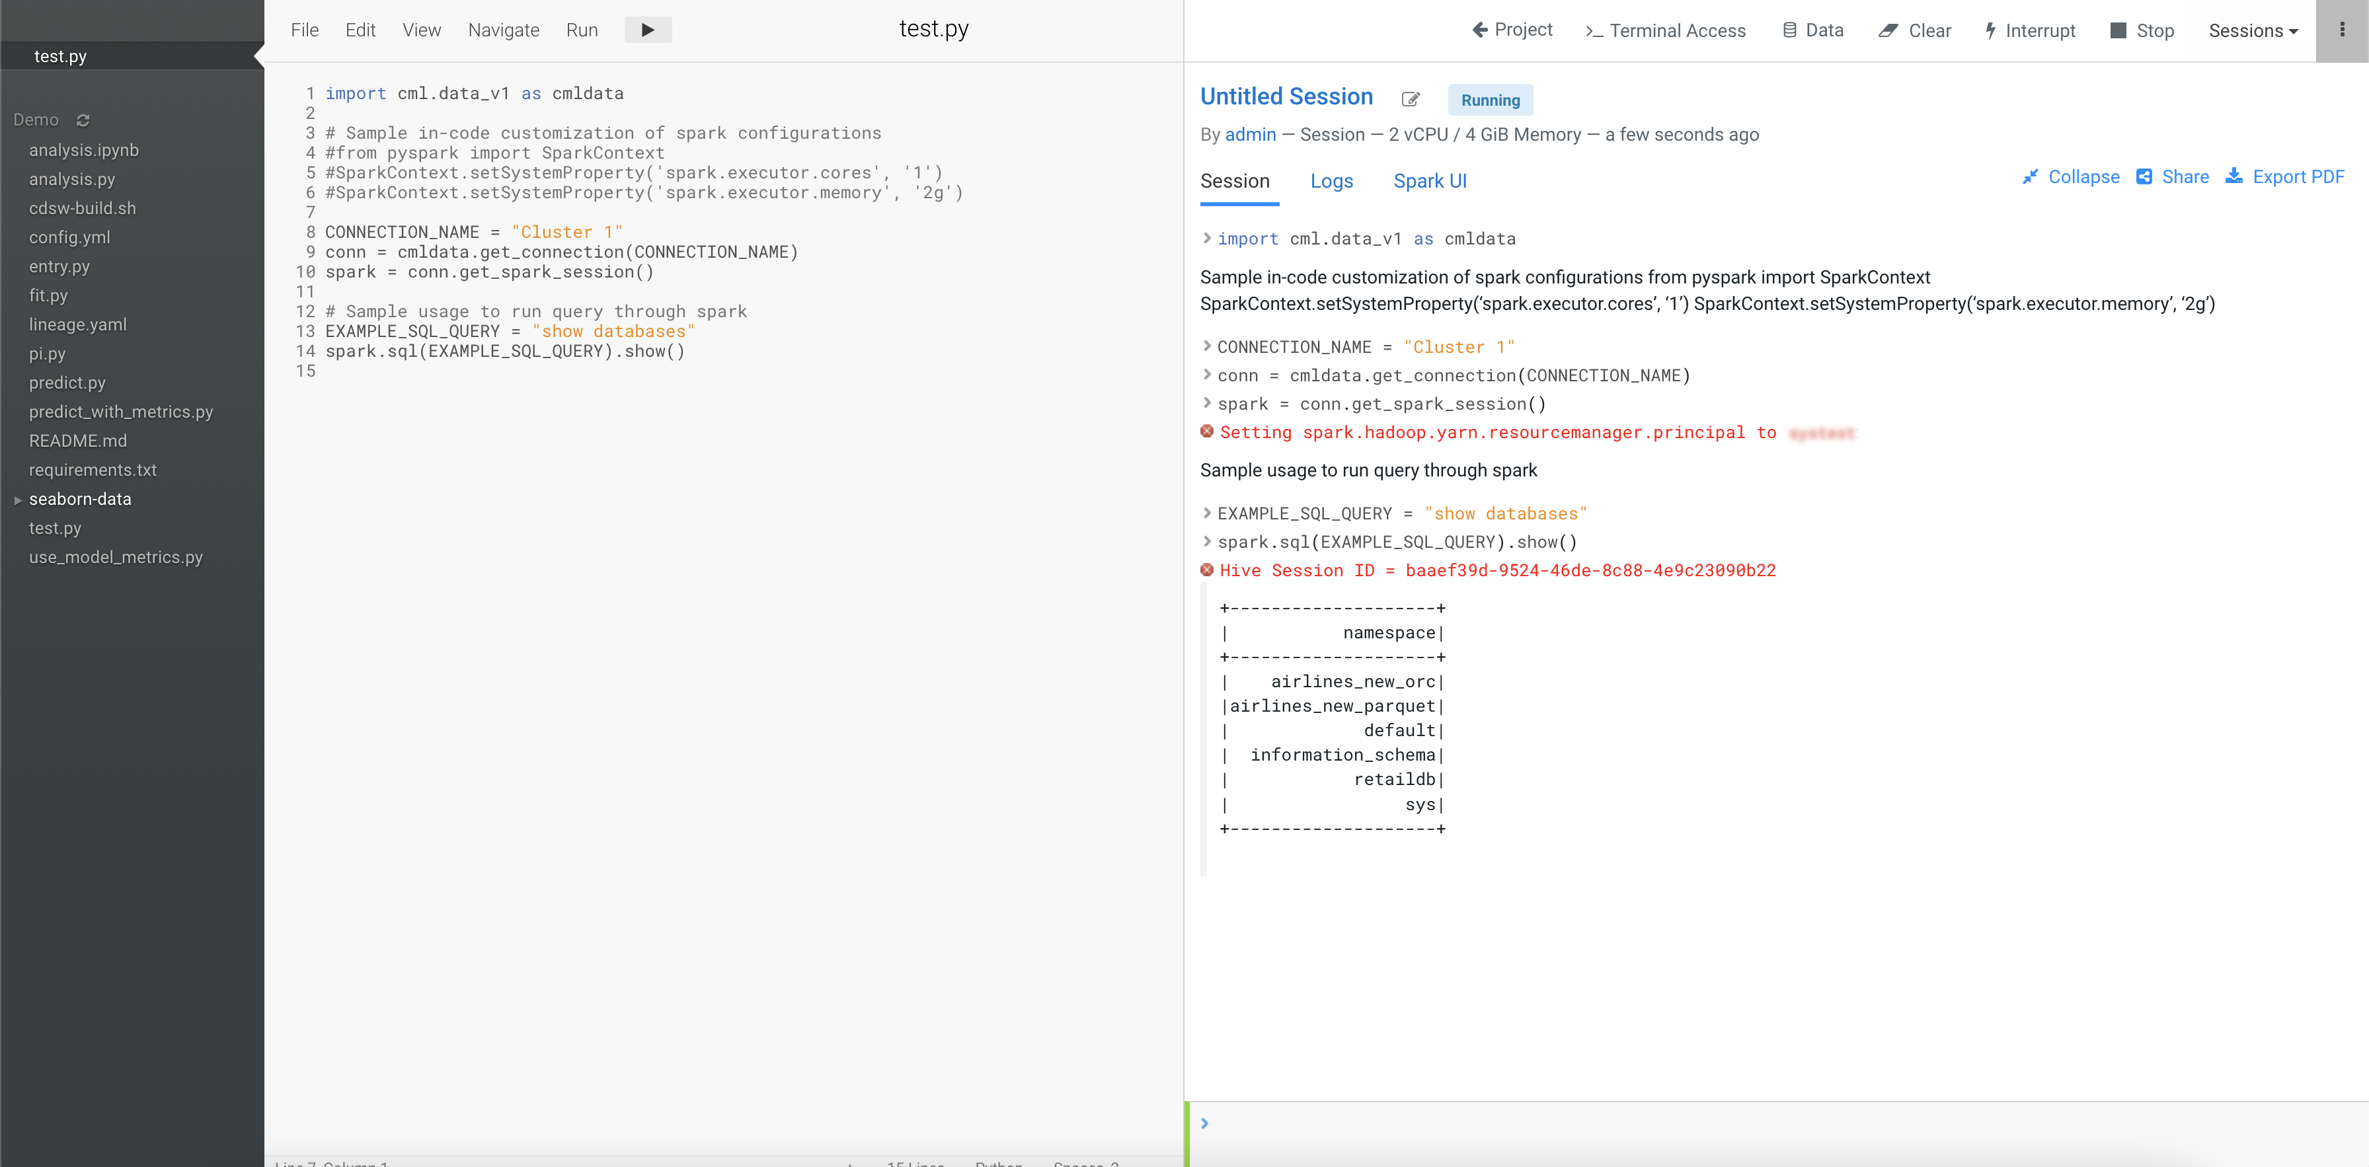Click the admin user link

pyautogui.click(x=1250, y=134)
